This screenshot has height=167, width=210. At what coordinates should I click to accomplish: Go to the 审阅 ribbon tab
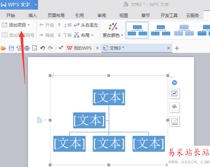point(102,16)
